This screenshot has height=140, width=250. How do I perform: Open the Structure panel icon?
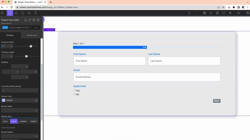204,13
